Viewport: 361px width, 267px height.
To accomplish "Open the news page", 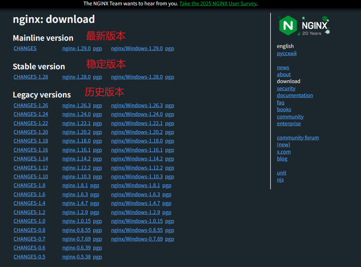I will 283,67.
